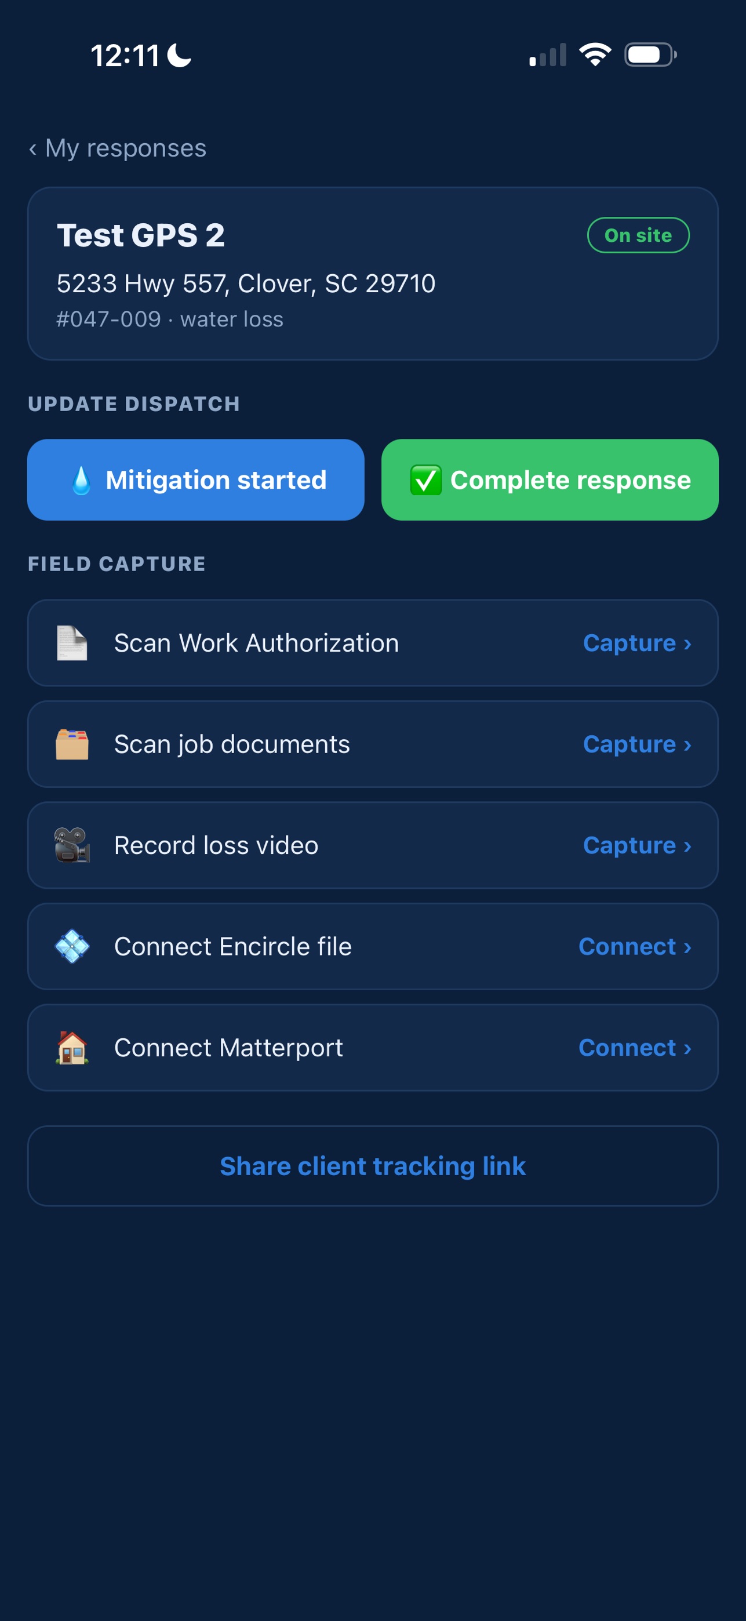Tap the Complete response button
Image resolution: width=746 pixels, height=1621 pixels.
[x=550, y=479]
